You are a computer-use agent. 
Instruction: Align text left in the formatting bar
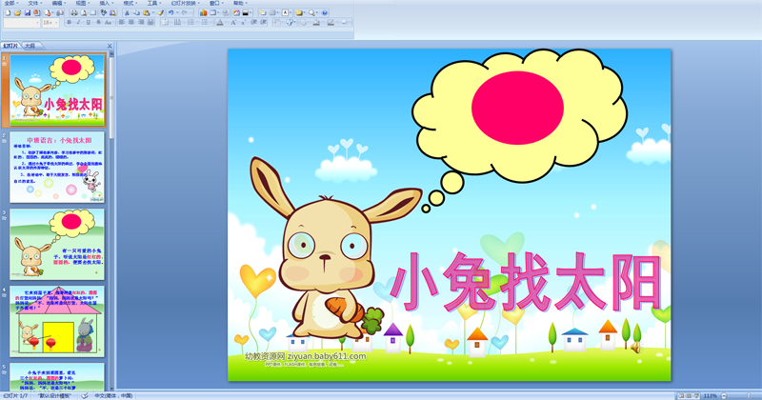tap(122, 22)
